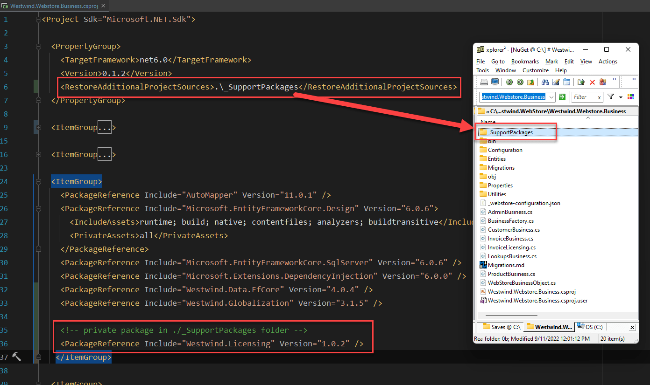Select the Migrations folder
This screenshot has height=385, width=650.
click(497, 168)
